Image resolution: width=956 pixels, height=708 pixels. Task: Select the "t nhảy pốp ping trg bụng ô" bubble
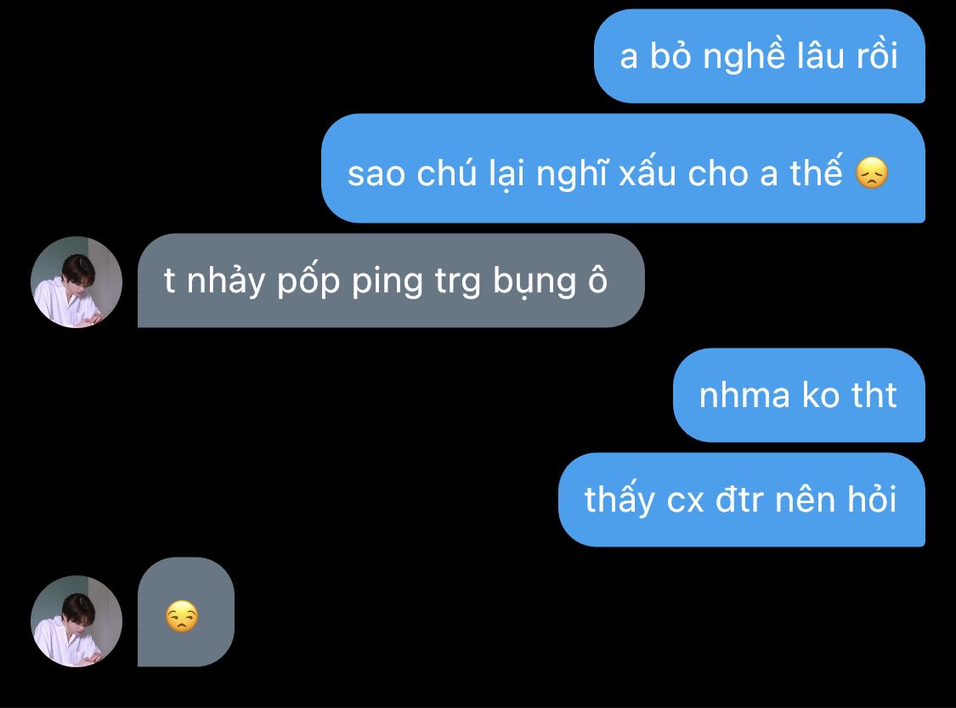tap(391, 280)
